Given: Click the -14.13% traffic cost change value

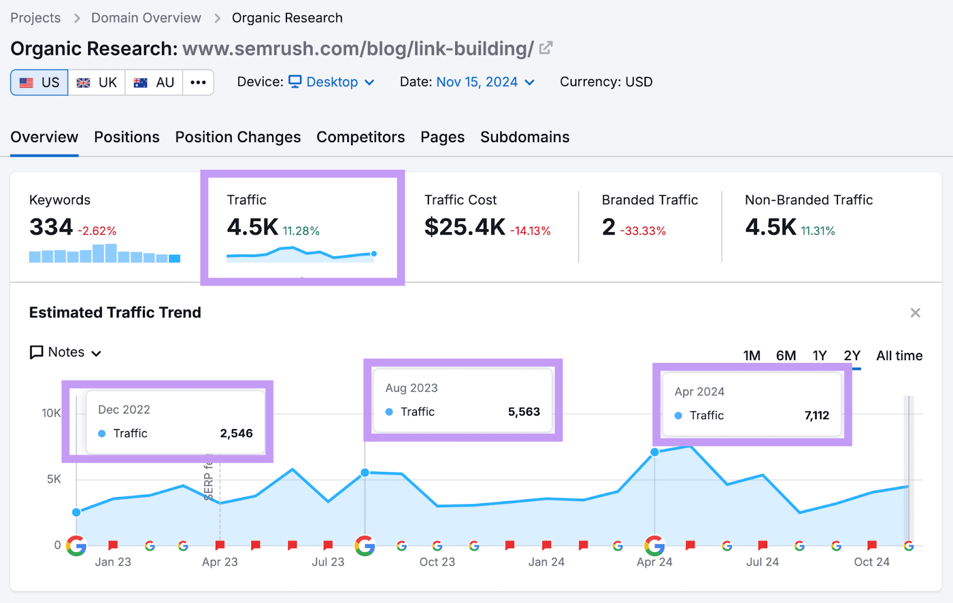Looking at the screenshot, I should (530, 231).
